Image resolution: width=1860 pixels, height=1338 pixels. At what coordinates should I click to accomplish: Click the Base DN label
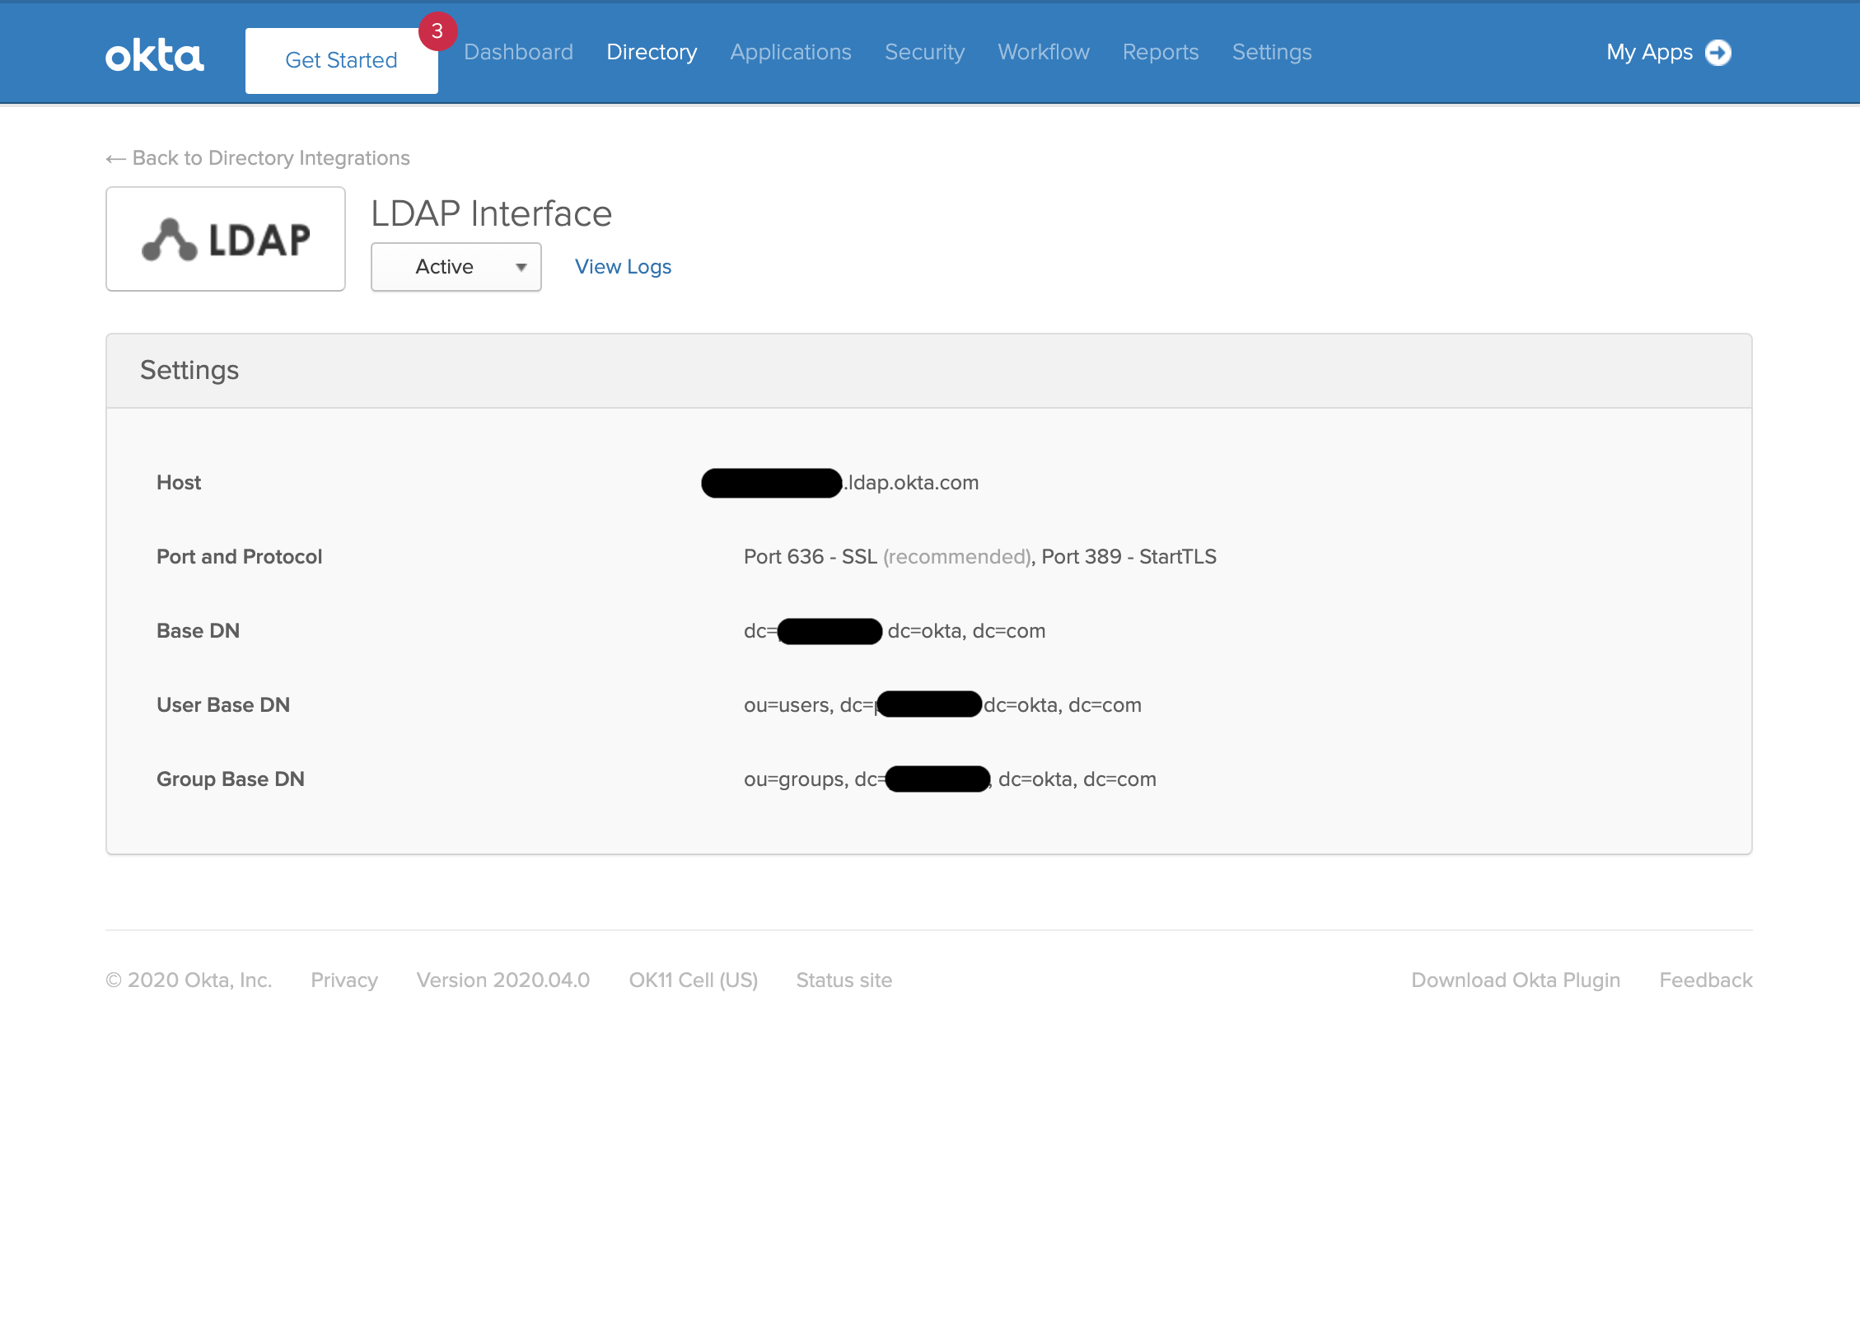[199, 631]
